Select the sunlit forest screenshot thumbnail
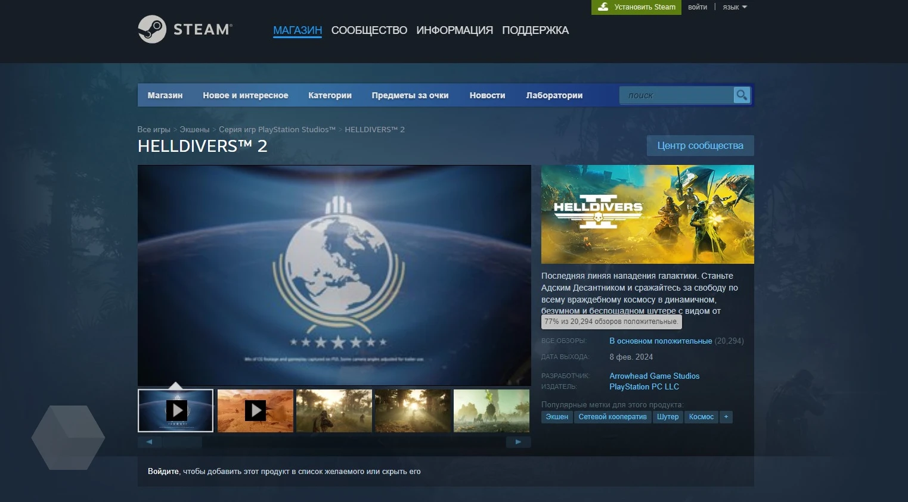 tap(413, 410)
